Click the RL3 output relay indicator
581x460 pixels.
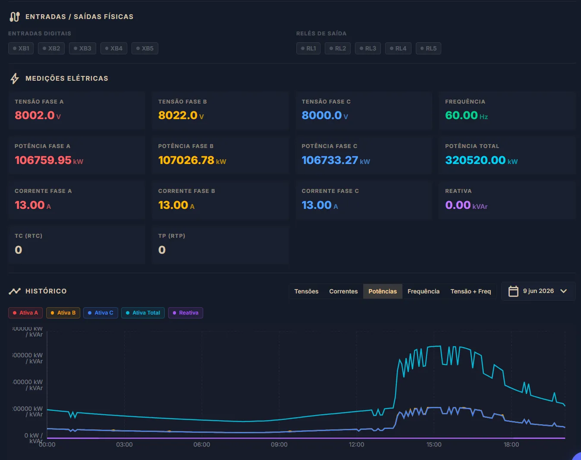[368, 48]
